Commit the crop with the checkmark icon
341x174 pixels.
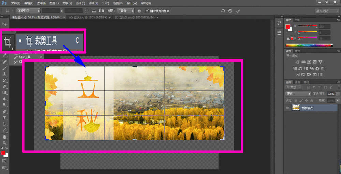[x=238, y=11]
